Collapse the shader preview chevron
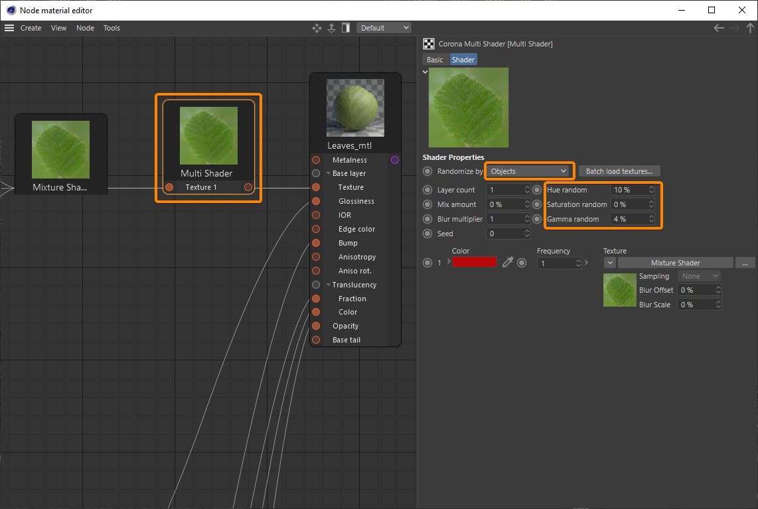 coord(425,72)
